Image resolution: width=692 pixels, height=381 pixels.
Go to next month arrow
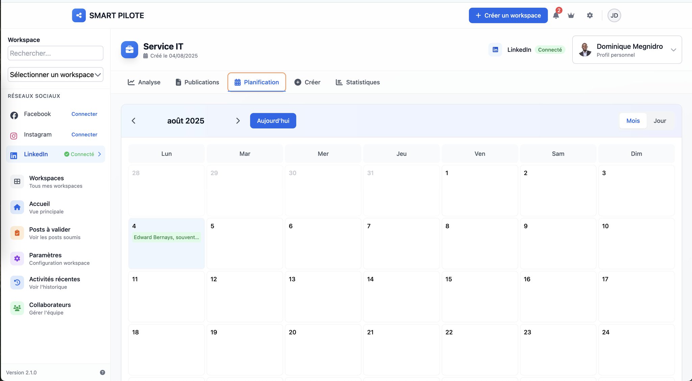[x=238, y=121]
